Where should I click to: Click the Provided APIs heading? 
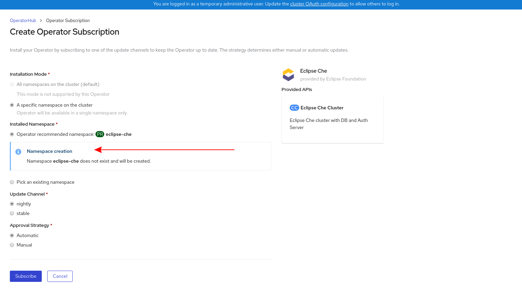coord(297,89)
